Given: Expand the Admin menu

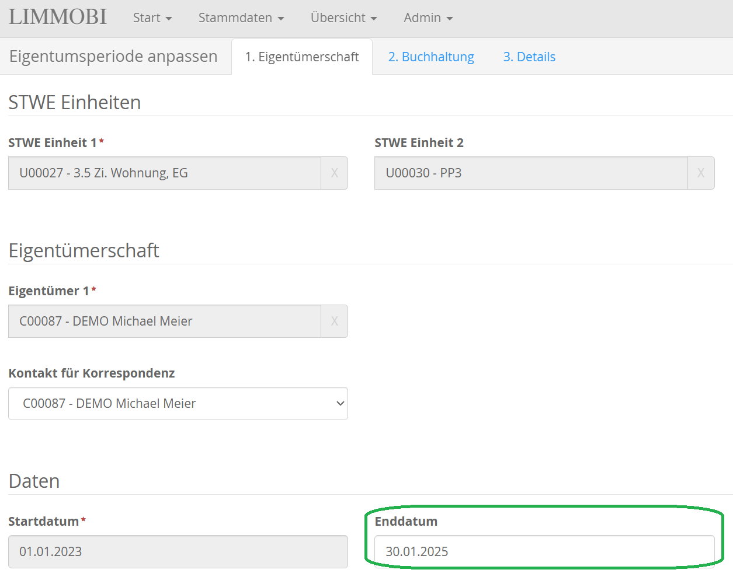Looking at the screenshot, I should point(428,18).
